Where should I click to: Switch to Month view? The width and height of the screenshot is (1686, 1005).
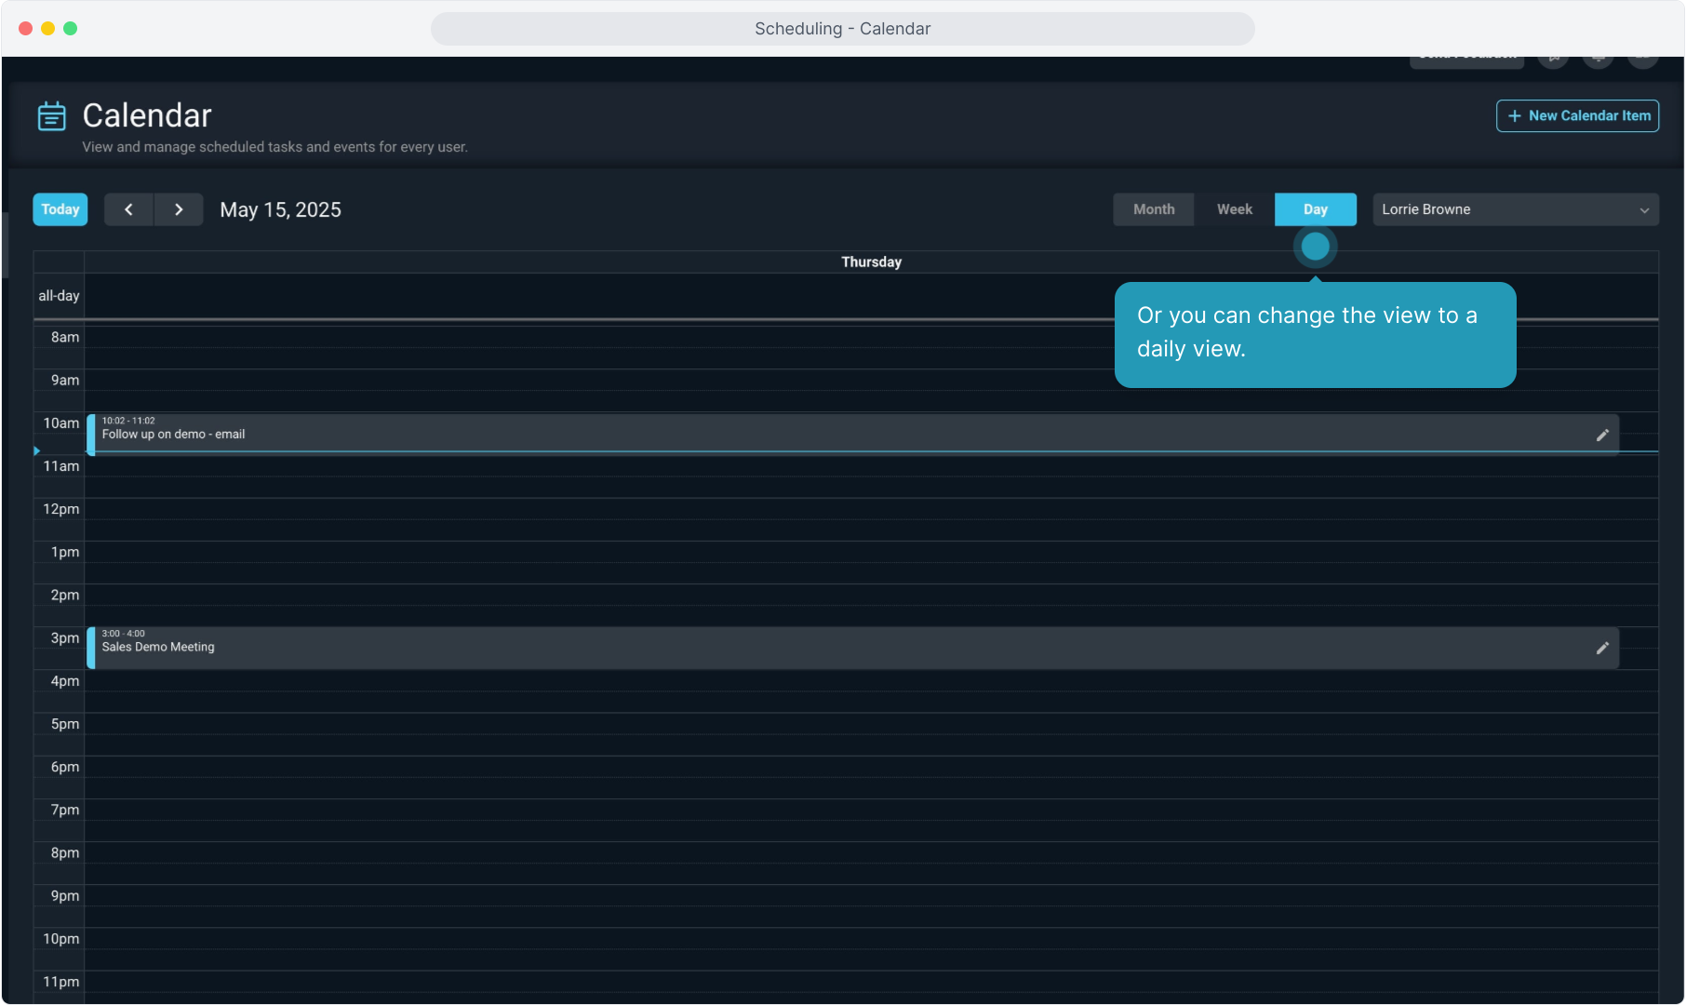1154,209
